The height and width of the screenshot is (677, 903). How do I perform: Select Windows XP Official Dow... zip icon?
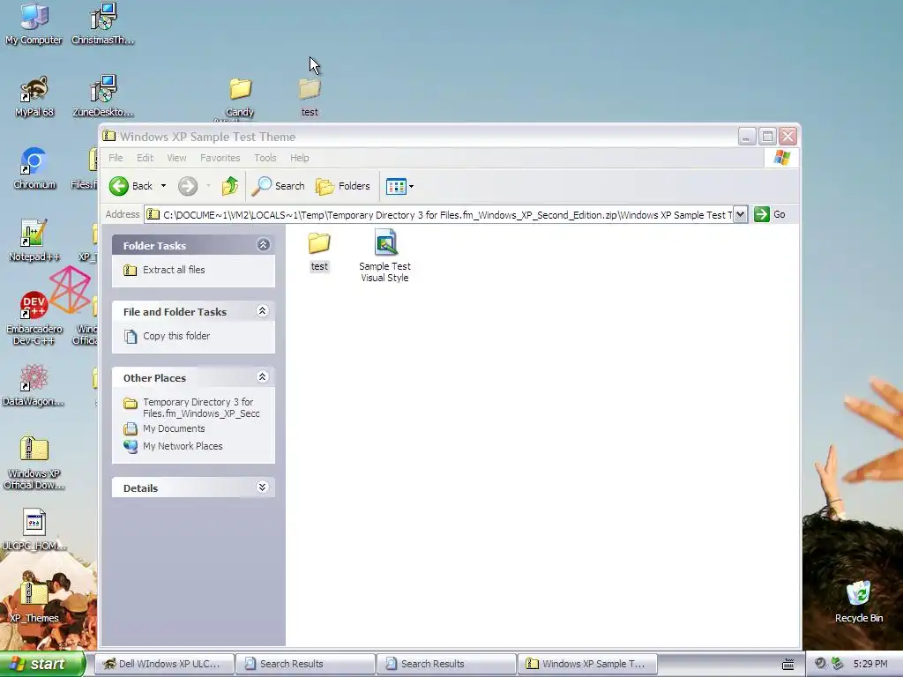pos(34,462)
